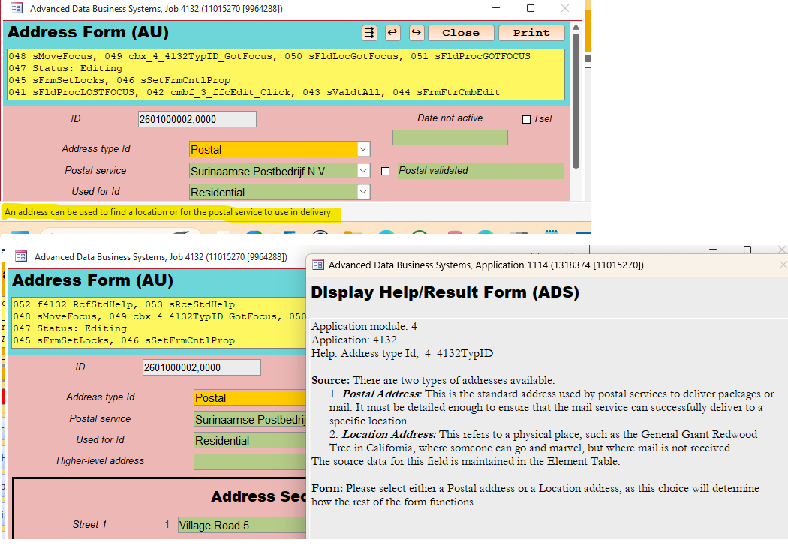Image resolution: width=788 pixels, height=551 pixels.
Task: Click the left-pointing undo arrow icon
Action: click(392, 33)
